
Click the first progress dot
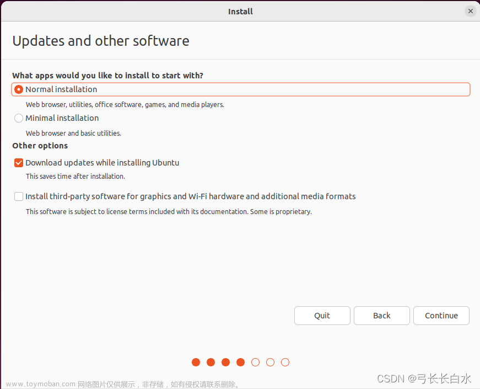(x=196, y=362)
